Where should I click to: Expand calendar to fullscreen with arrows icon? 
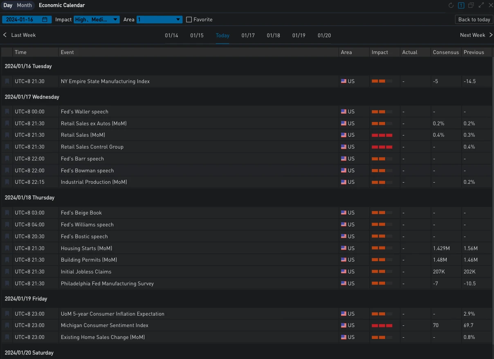[481, 5]
